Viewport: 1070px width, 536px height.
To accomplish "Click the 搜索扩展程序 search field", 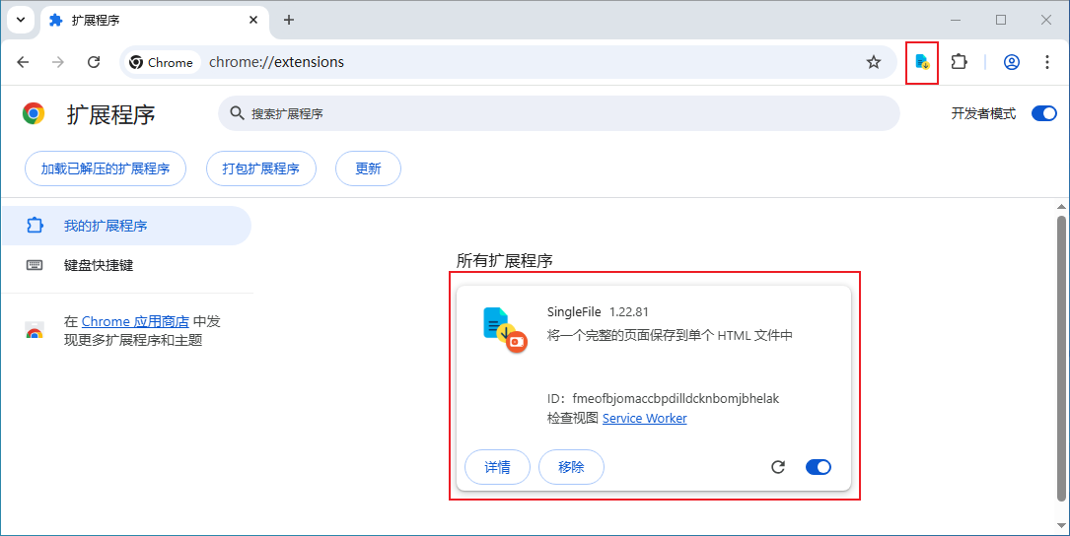I will (562, 113).
